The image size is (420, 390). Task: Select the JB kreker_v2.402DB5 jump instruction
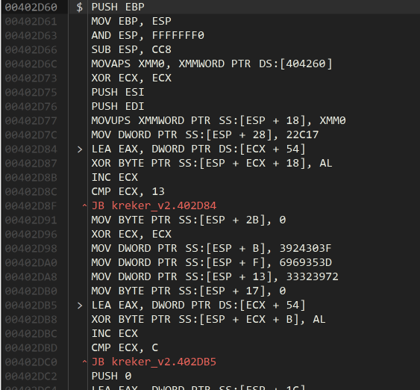[x=154, y=362]
